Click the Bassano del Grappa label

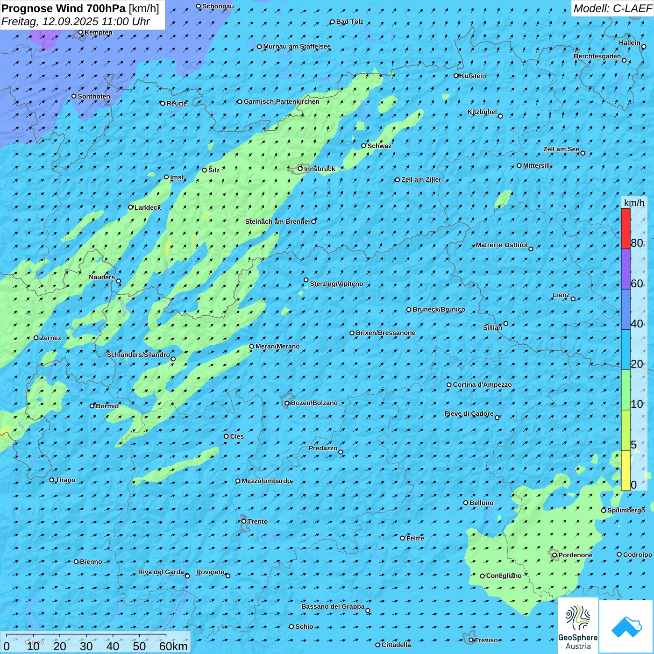pos(333,607)
